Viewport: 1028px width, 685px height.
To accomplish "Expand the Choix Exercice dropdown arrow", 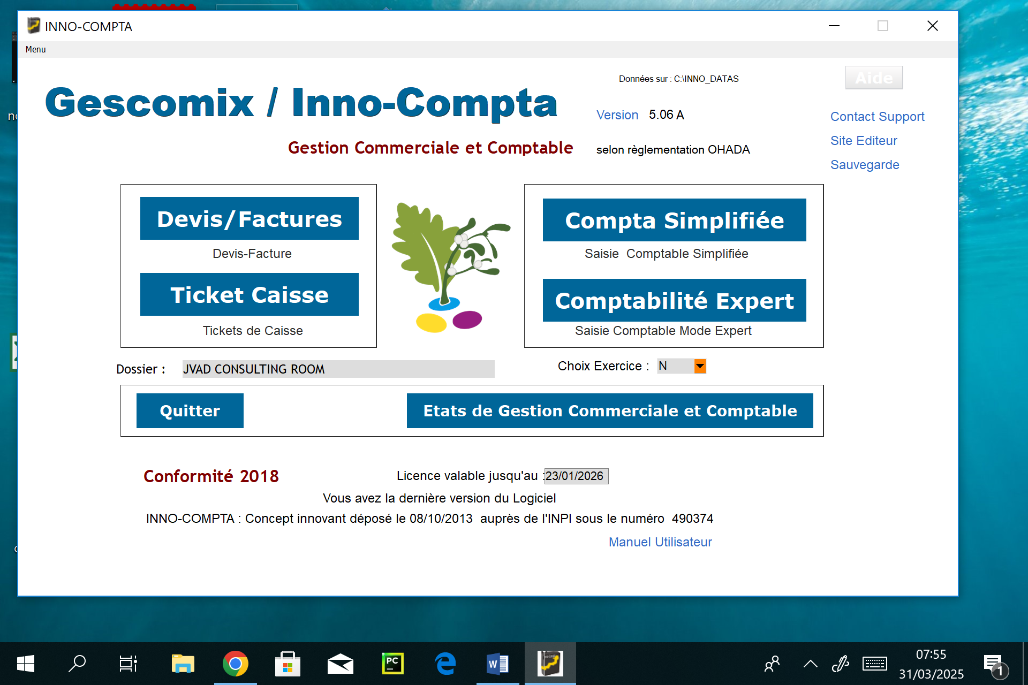I will 700,366.
